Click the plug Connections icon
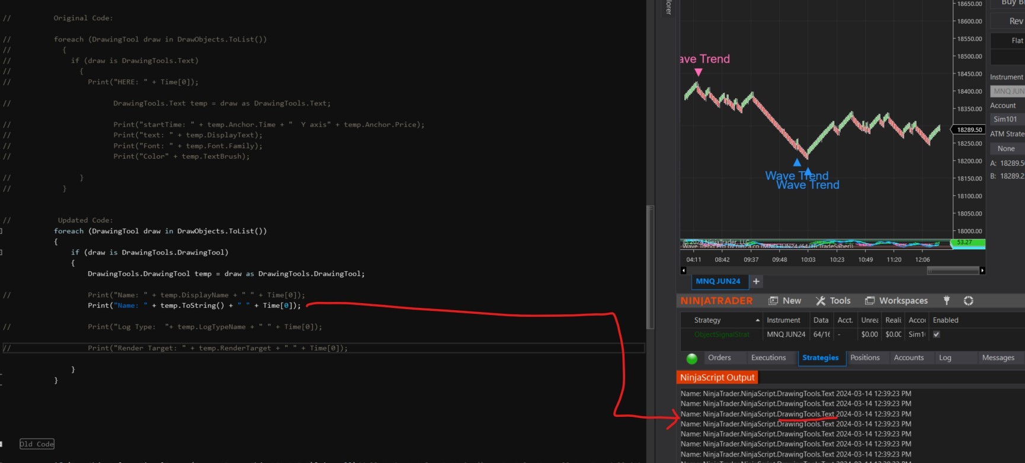 [947, 301]
